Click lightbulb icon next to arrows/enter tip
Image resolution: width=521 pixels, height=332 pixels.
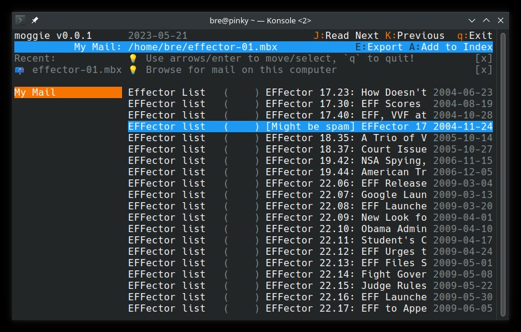[x=133, y=59]
